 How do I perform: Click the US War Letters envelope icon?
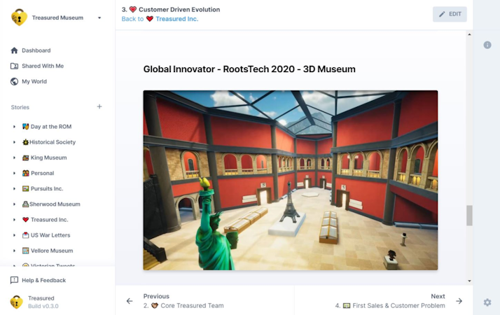[25, 235]
